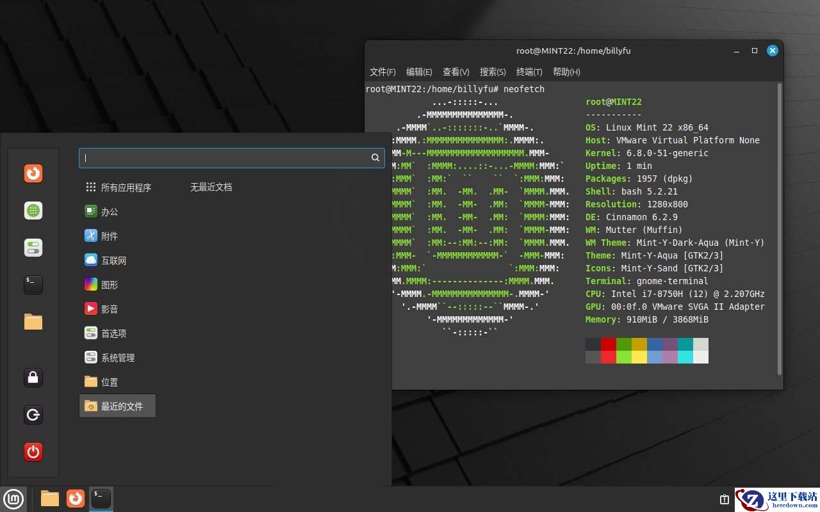Click the 'Memory: 910MiB / 3868MiB' line
Screen dimensions: 820x512
pyautogui.click(x=647, y=319)
